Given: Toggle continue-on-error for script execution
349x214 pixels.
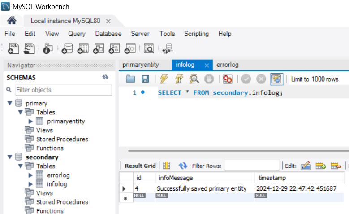Looking at the screenshot, I should click(228, 79).
